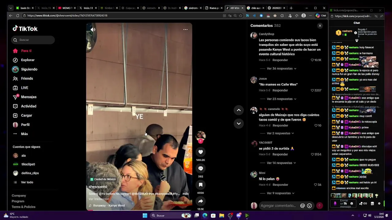Viewport: 392px width, 220px height.
Task: Save the video with the bookmark icon
Action: tap(201, 185)
